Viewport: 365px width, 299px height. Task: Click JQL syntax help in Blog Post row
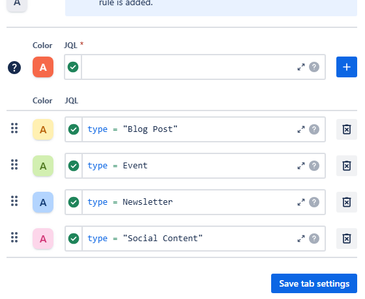point(314,129)
